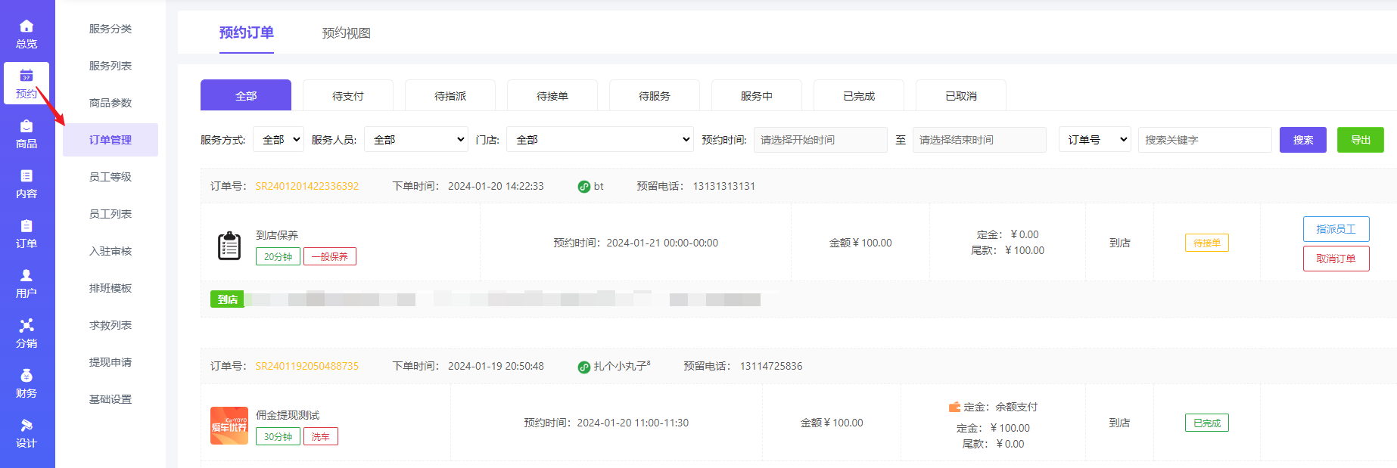
Task: Open the 分销 distribution icon in sidebar
Action: (26, 326)
